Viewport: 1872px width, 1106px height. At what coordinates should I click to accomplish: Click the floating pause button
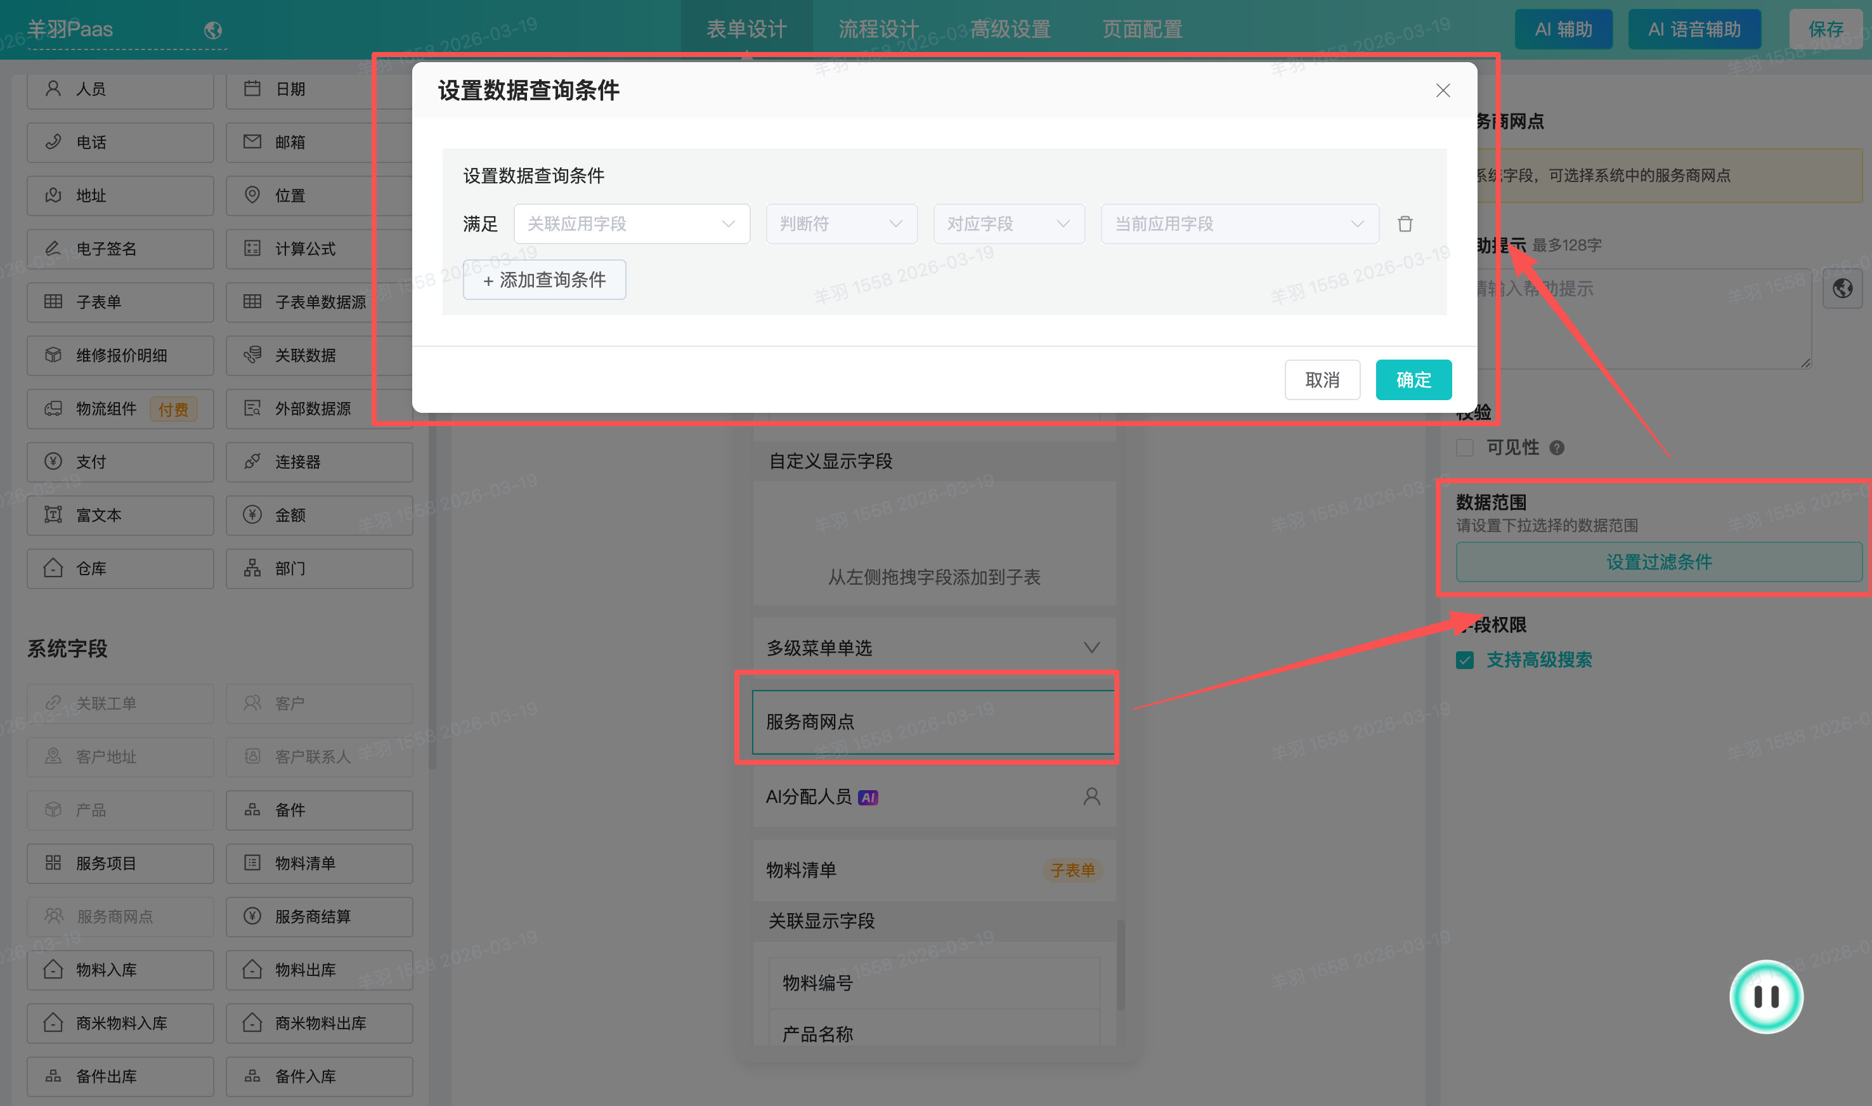click(x=1765, y=996)
